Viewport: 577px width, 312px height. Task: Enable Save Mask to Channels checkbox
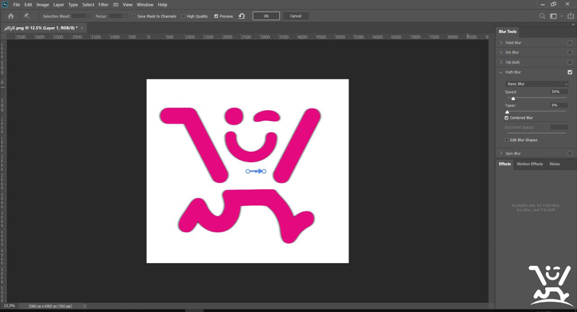click(x=134, y=16)
